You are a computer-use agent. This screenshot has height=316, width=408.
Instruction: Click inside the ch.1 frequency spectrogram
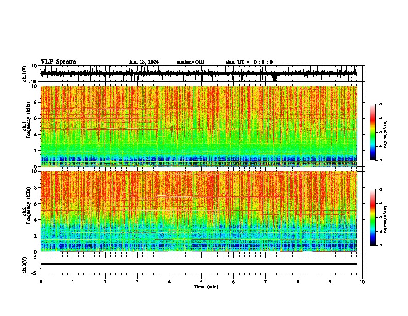[198, 126]
